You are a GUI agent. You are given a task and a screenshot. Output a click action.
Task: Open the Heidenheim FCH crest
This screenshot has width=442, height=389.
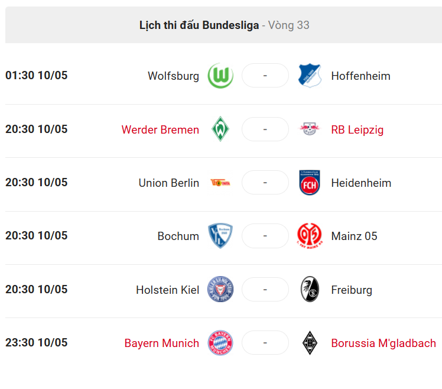coord(310,183)
